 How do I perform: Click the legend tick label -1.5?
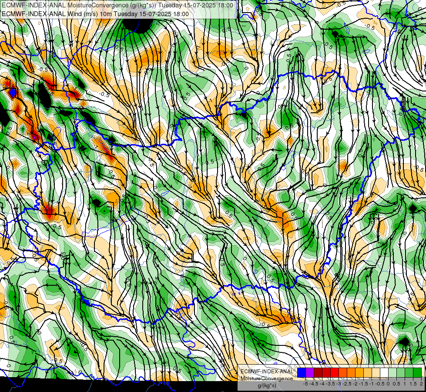click(x=363, y=384)
